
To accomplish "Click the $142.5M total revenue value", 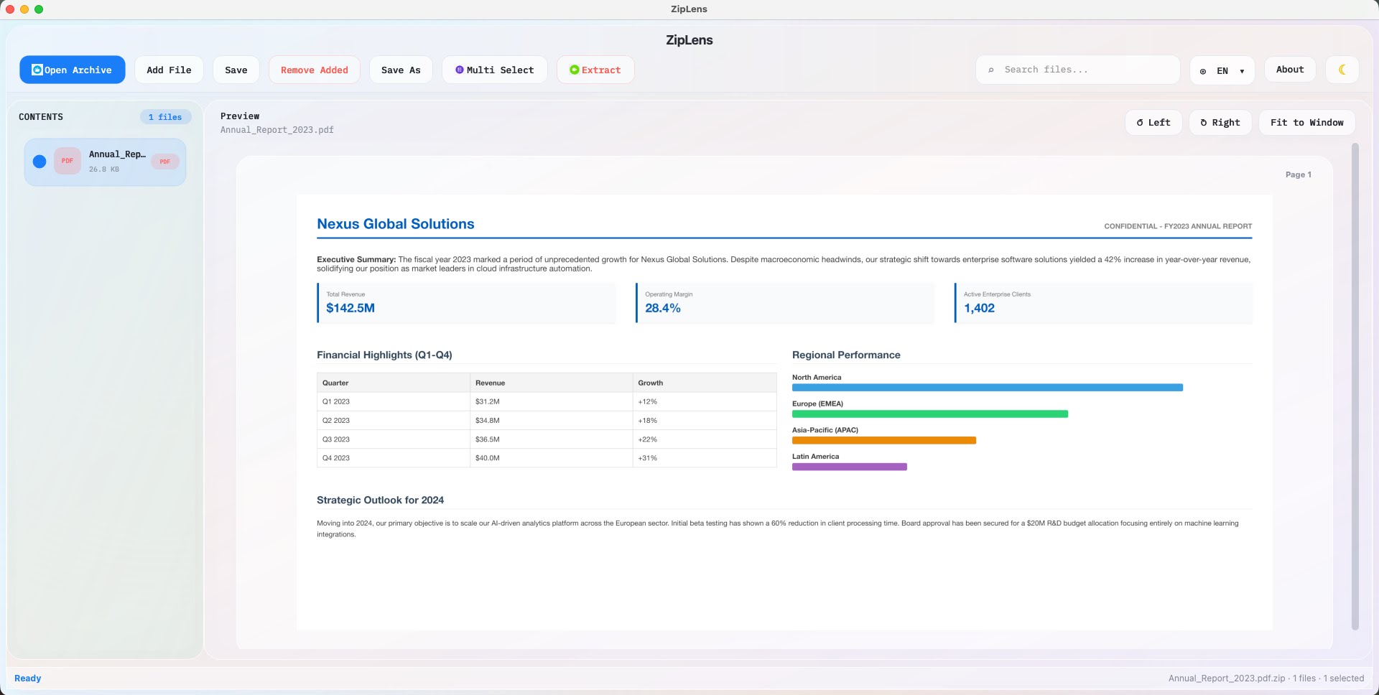I will pyautogui.click(x=350, y=308).
